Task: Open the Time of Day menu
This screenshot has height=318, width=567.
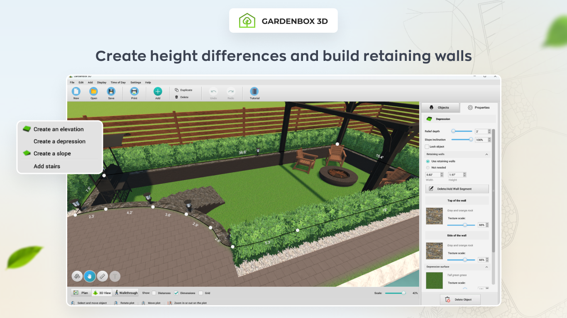Action: 118,82
